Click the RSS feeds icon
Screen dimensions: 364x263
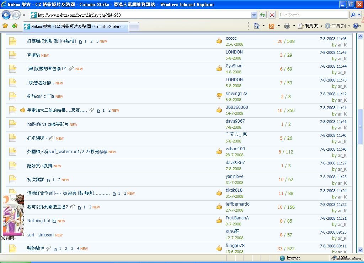[x=272, y=26]
